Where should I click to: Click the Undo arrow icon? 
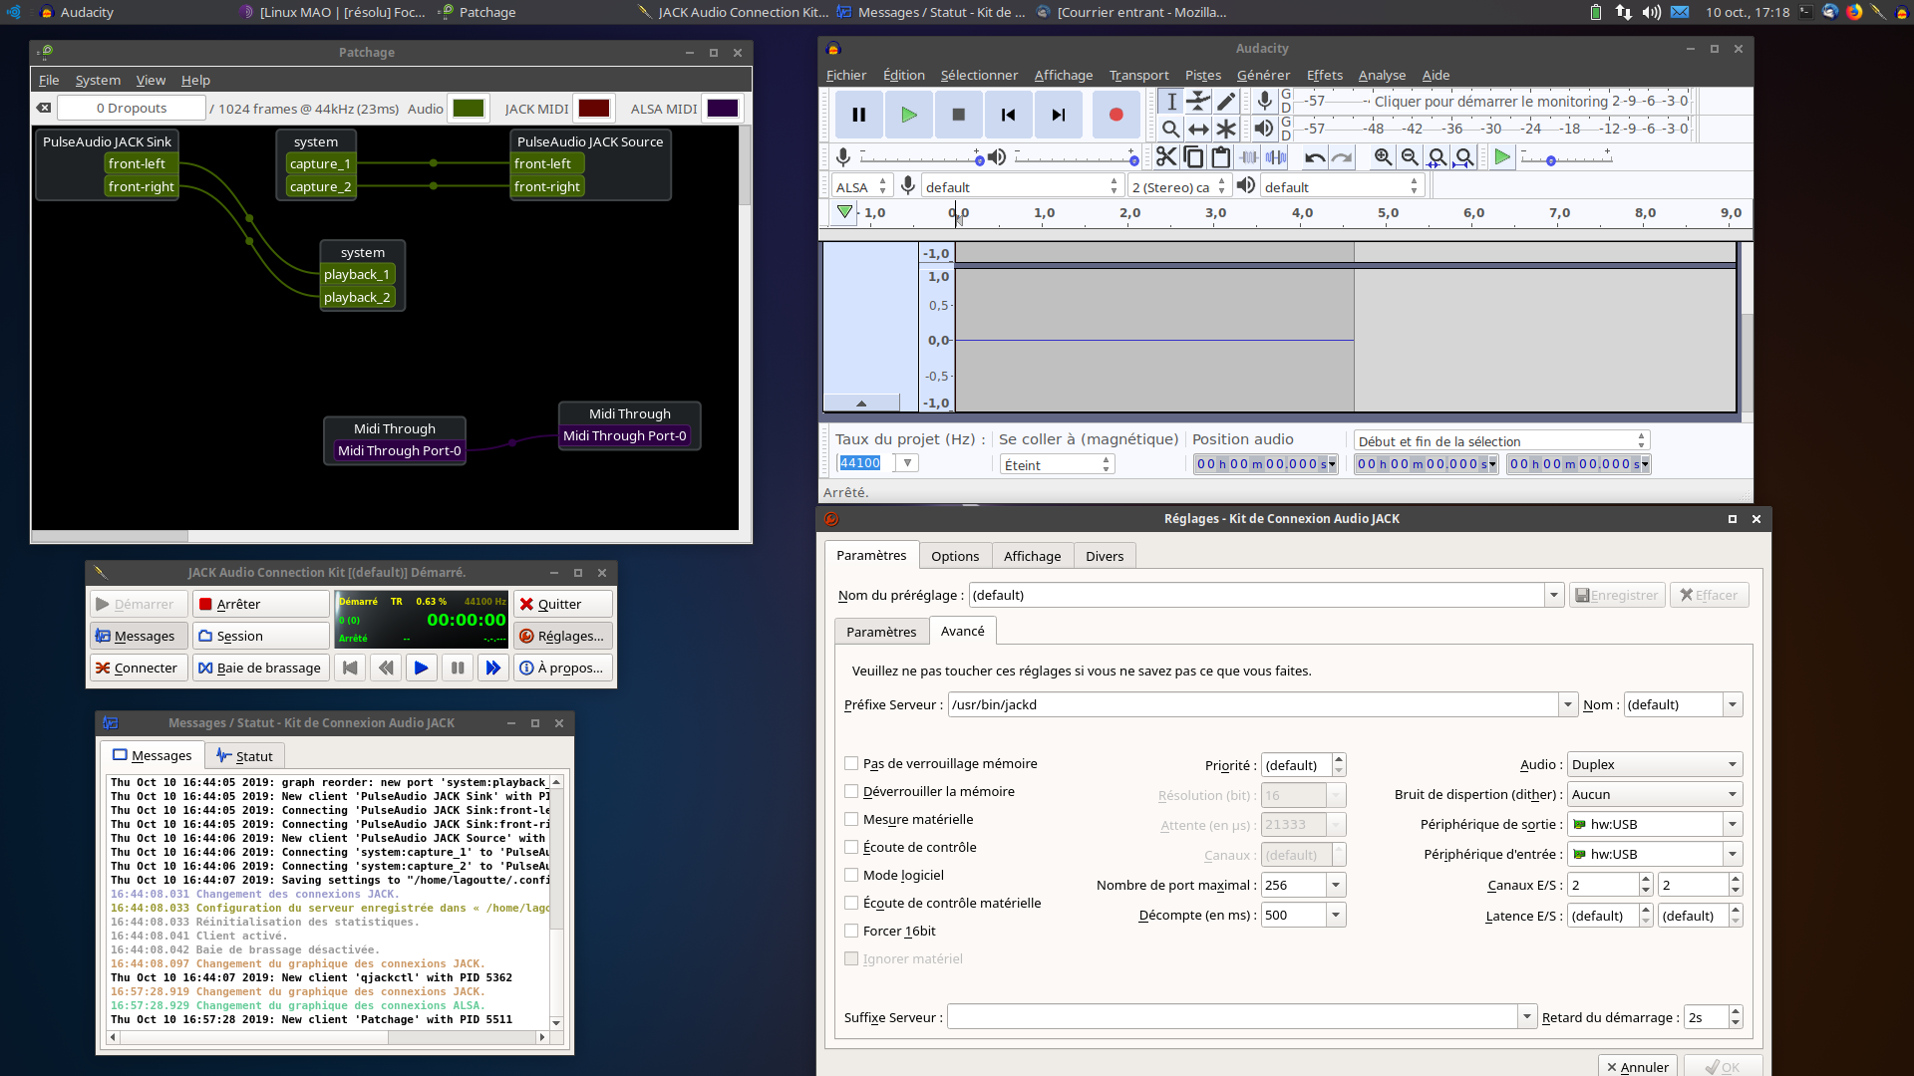tap(1315, 157)
